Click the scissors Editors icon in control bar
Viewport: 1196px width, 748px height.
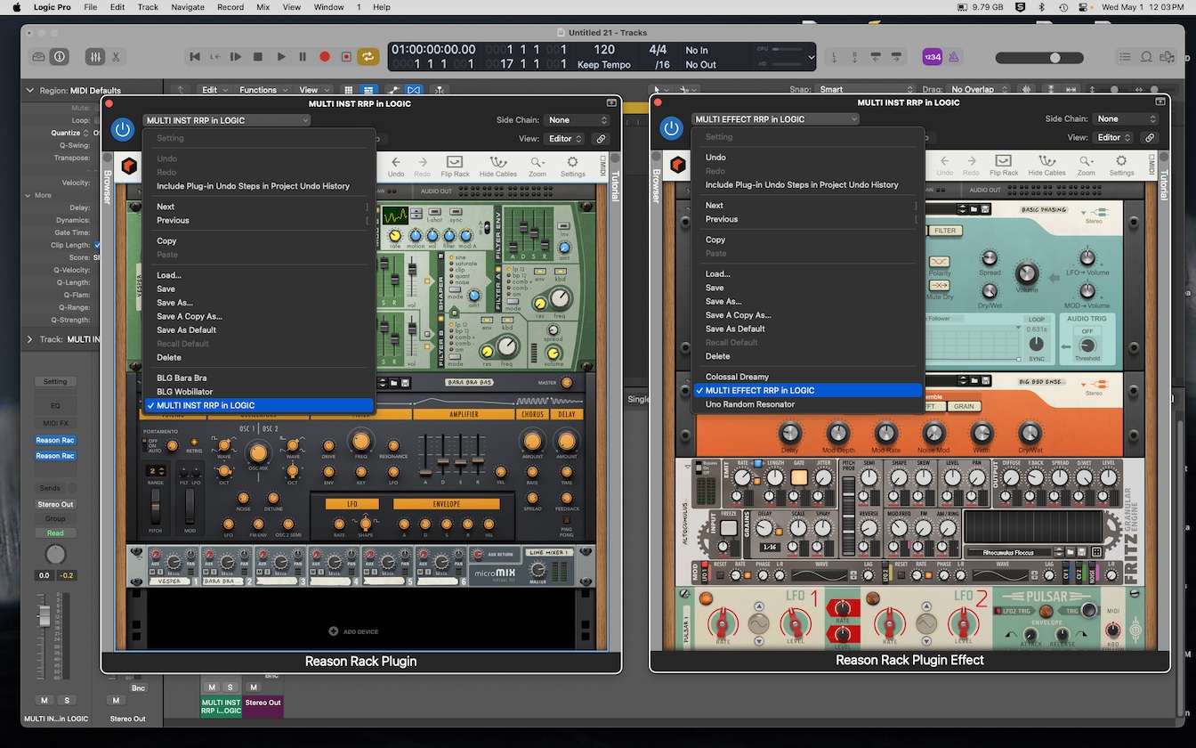(x=116, y=57)
